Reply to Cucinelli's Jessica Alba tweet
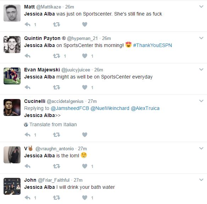 coord(28,135)
